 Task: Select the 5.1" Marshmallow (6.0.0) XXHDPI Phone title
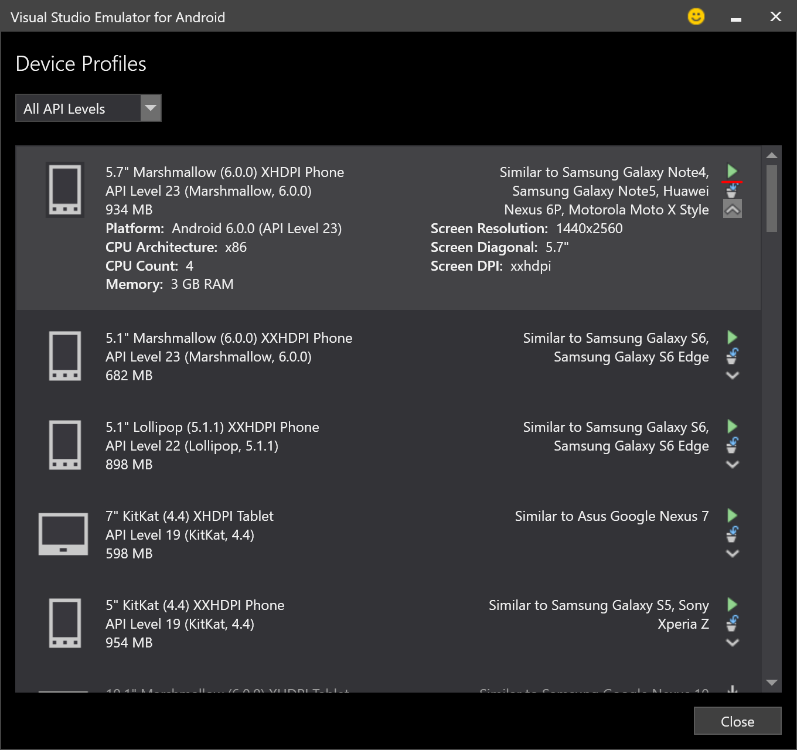tap(229, 338)
